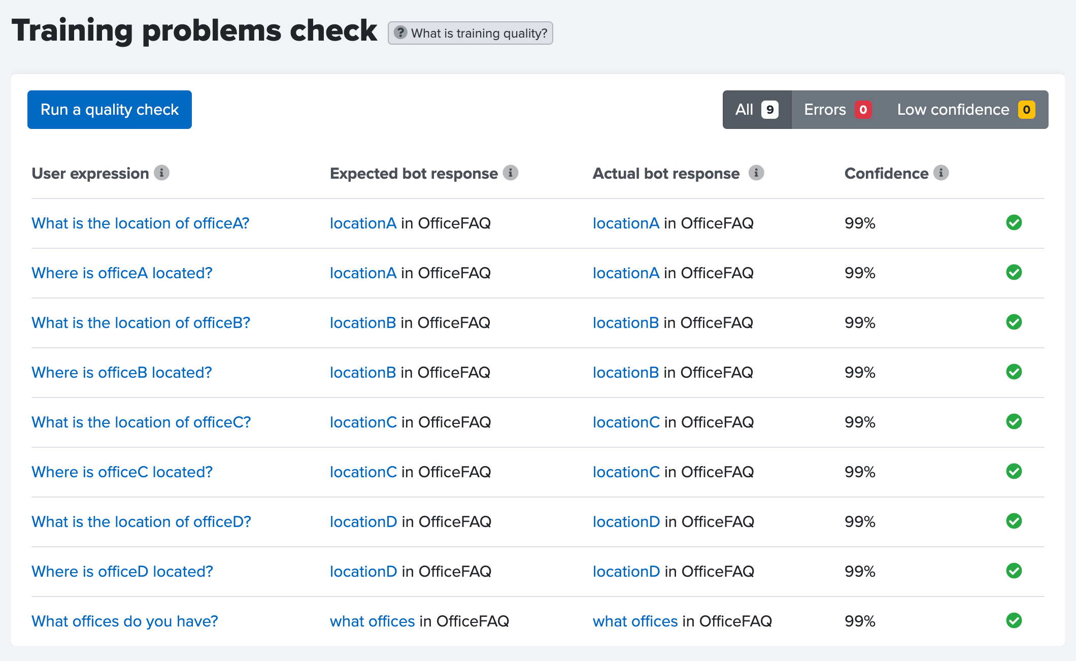Open expected locationC link for 'Where is officeC located?'
The width and height of the screenshot is (1076, 661).
363,472
